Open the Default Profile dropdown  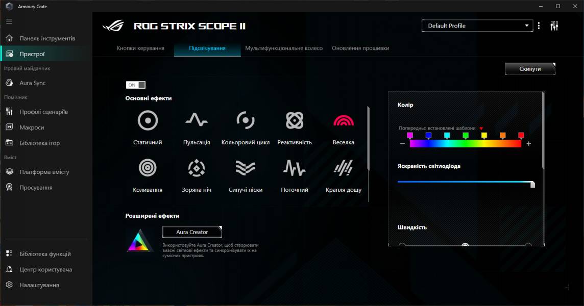(x=477, y=25)
